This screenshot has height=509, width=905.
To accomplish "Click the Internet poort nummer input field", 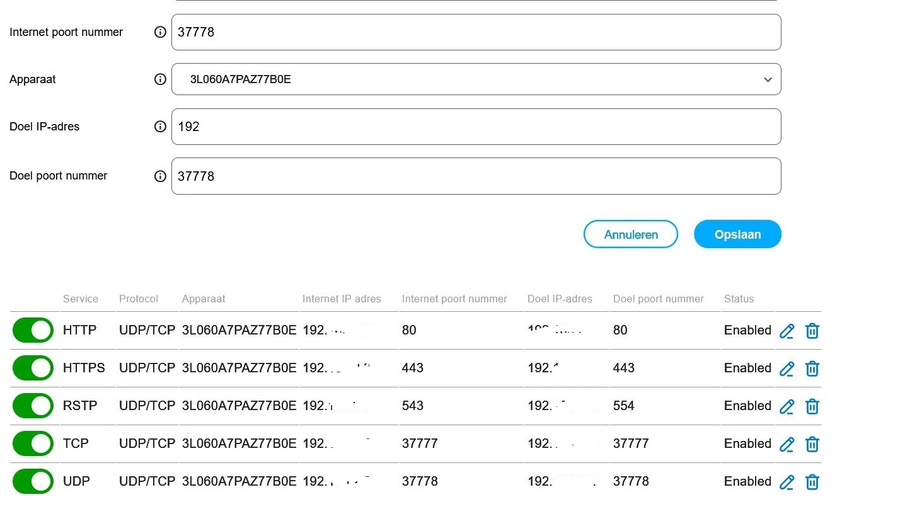I will pyautogui.click(x=476, y=32).
